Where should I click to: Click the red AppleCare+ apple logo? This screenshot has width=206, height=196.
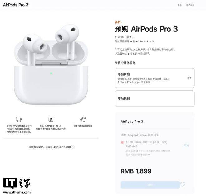click(122, 142)
